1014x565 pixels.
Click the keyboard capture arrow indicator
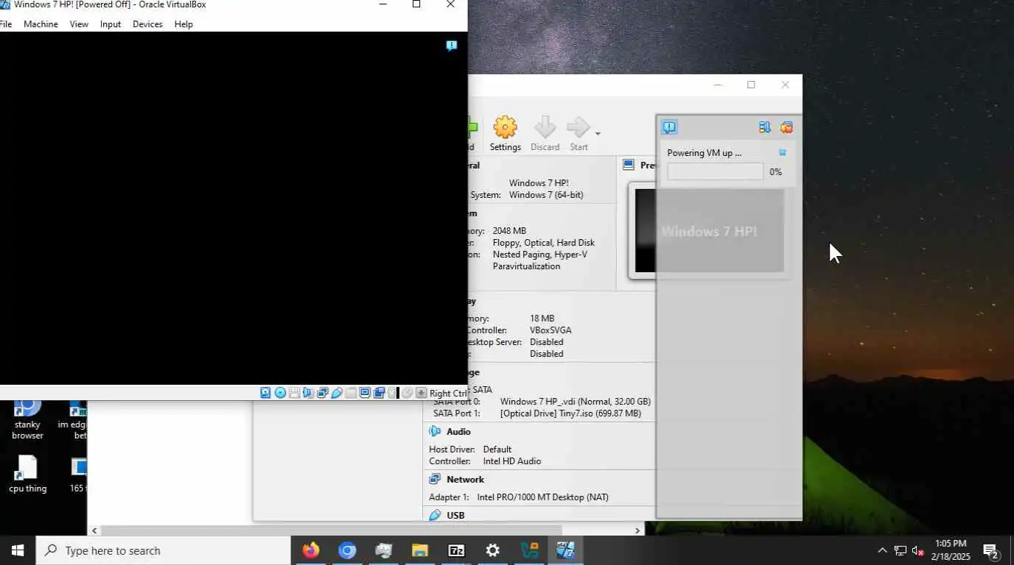[x=422, y=393]
